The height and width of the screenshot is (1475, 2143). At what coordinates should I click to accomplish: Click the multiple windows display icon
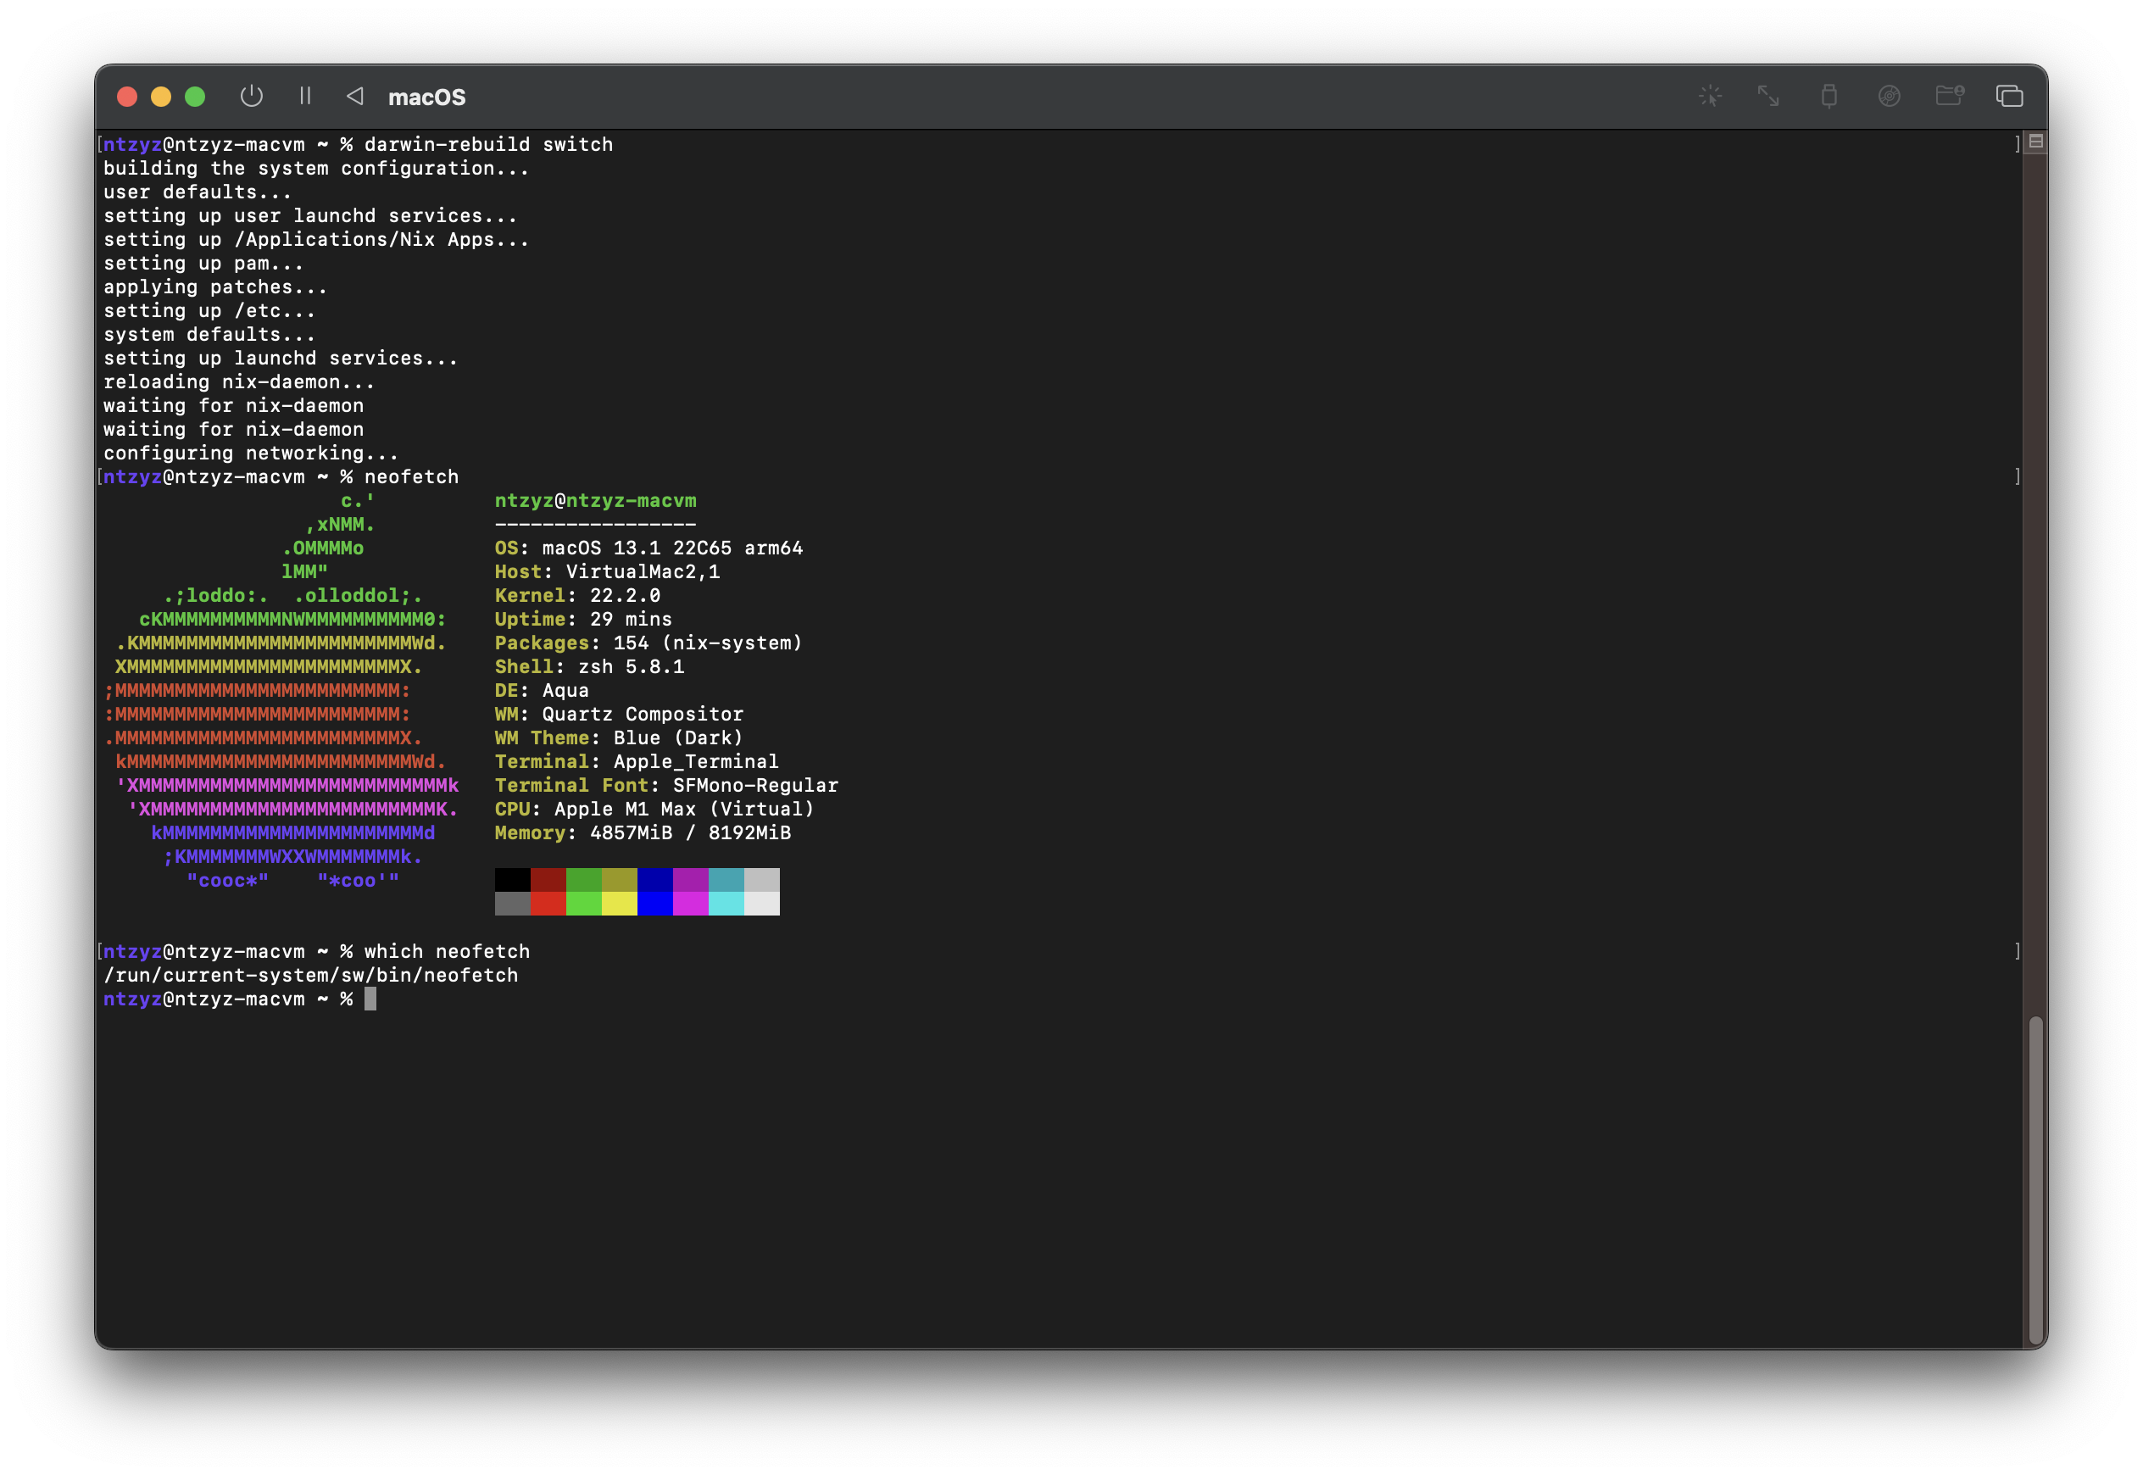(x=2011, y=95)
